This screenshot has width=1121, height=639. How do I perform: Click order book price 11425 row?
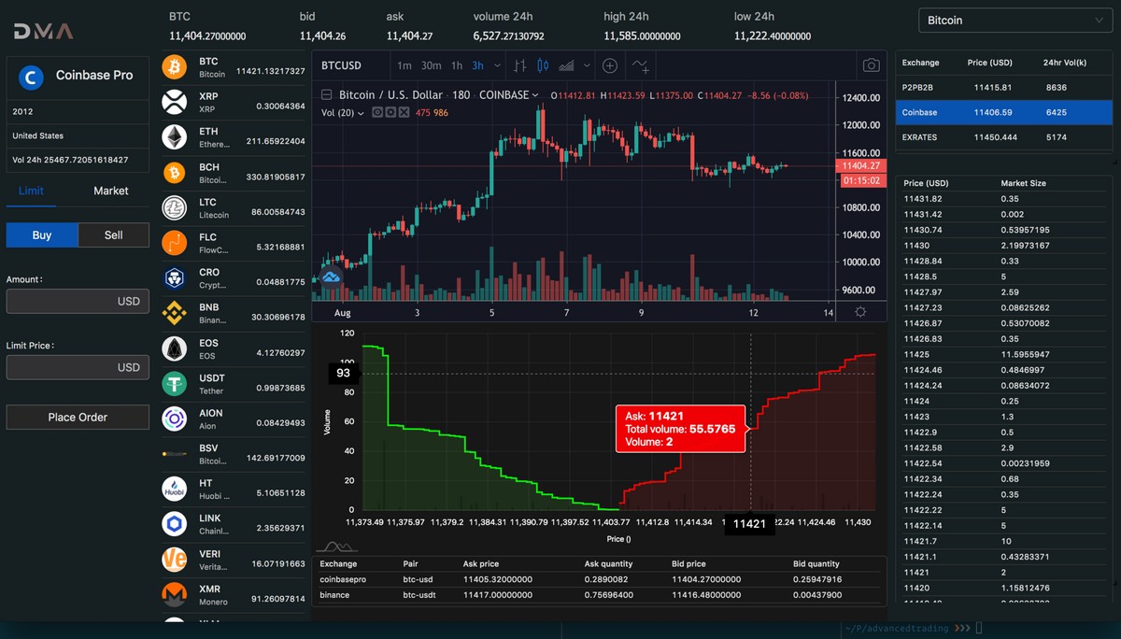[1004, 354]
